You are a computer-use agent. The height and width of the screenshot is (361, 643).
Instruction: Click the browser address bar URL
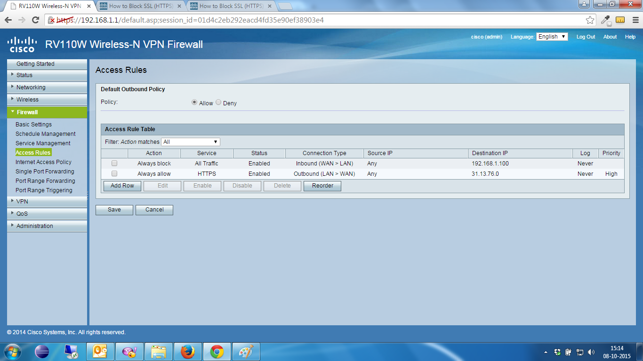pyautogui.click(x=190, y=20)
